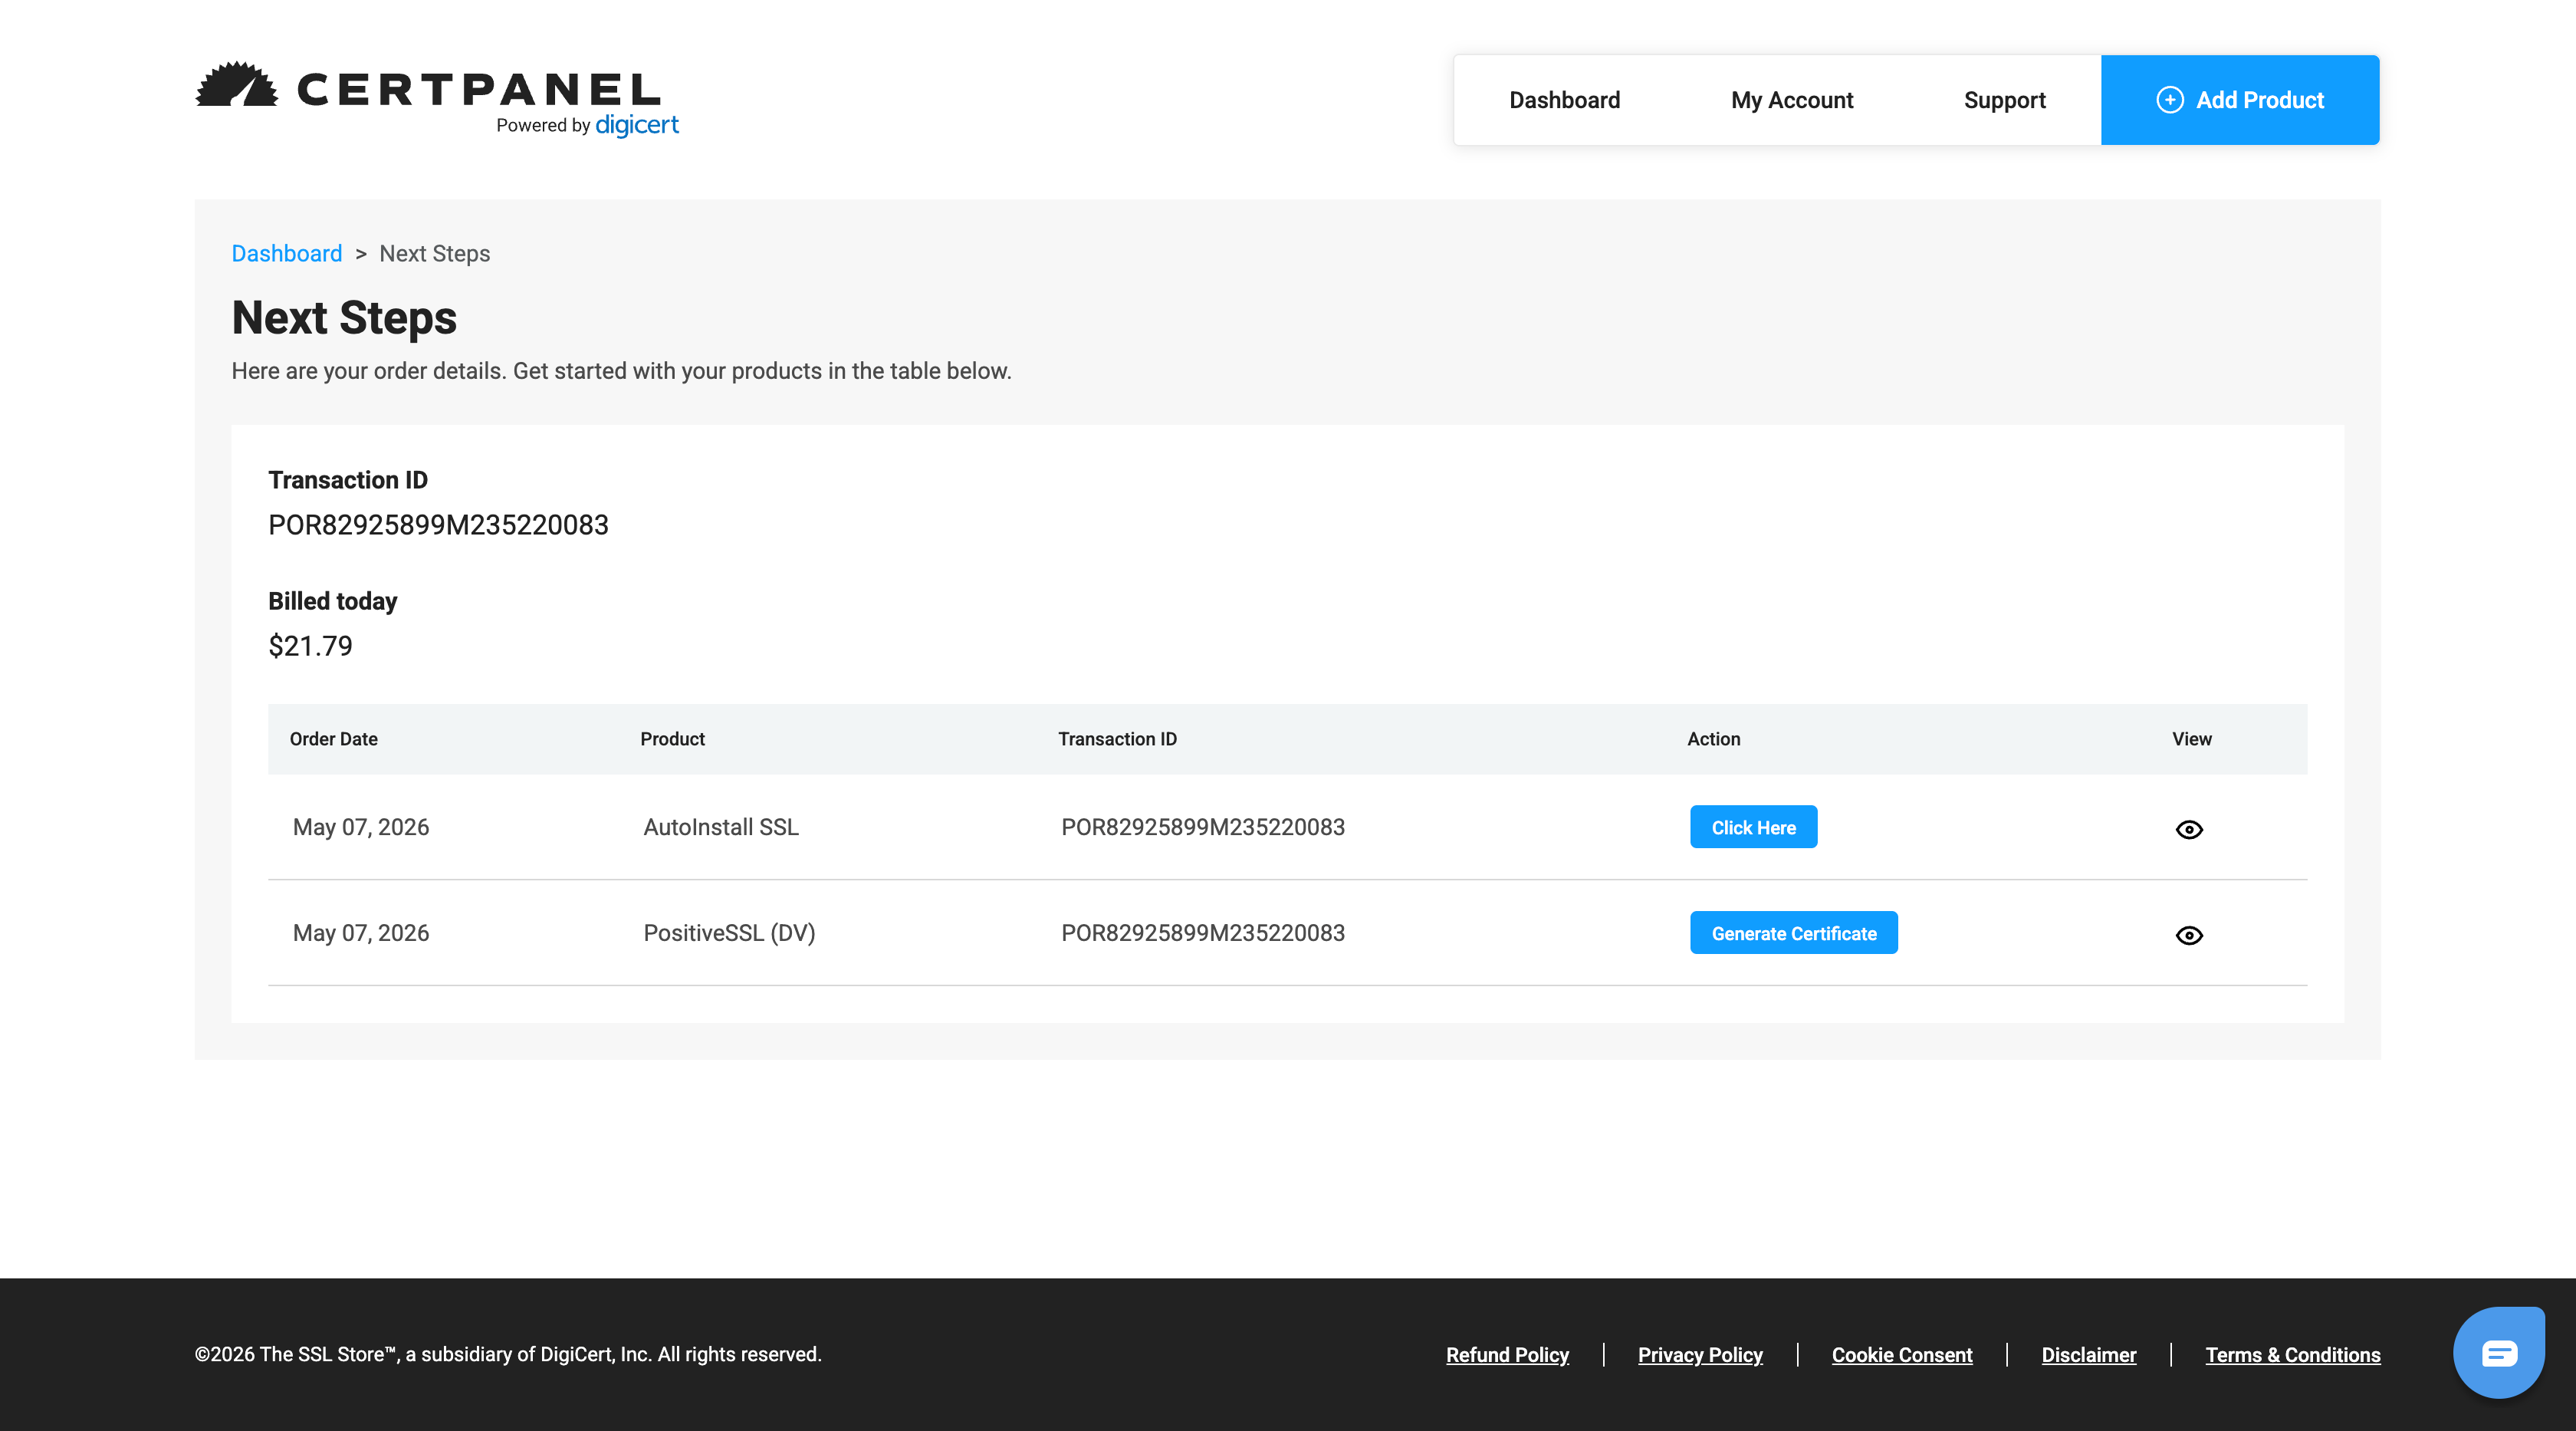Select the PositiveSSL (DV) product cell
Image resolution: width=2576 pixels, height=1431 pixels.
click(x=729, y=933)
